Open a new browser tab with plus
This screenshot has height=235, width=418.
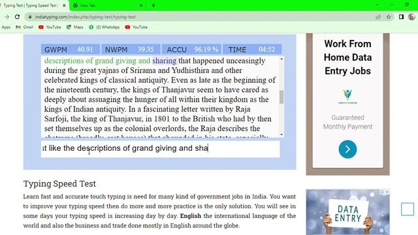coord(153,5)
